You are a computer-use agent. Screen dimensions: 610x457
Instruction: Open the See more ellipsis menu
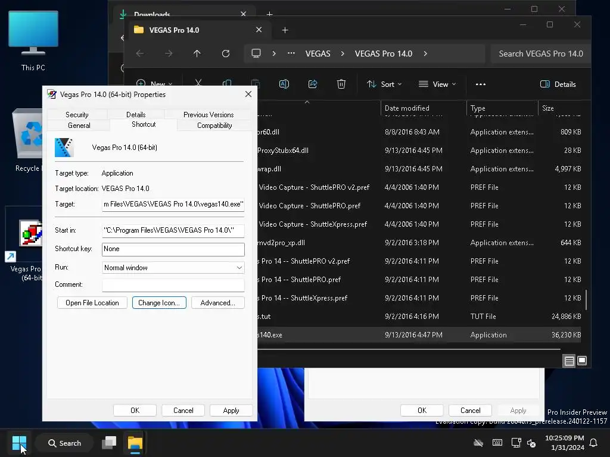481,84
